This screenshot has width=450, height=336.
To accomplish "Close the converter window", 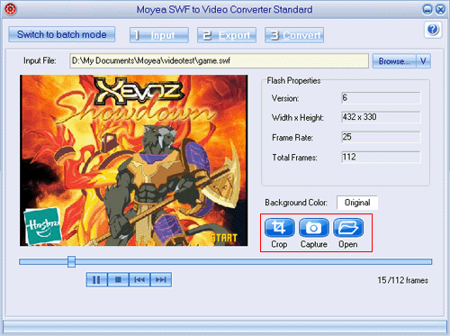I will pyautogui.click(x=440, y=10).
